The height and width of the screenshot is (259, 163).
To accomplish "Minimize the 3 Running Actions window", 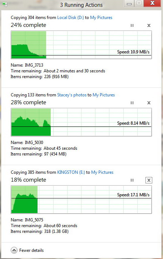I will point(129,3).
